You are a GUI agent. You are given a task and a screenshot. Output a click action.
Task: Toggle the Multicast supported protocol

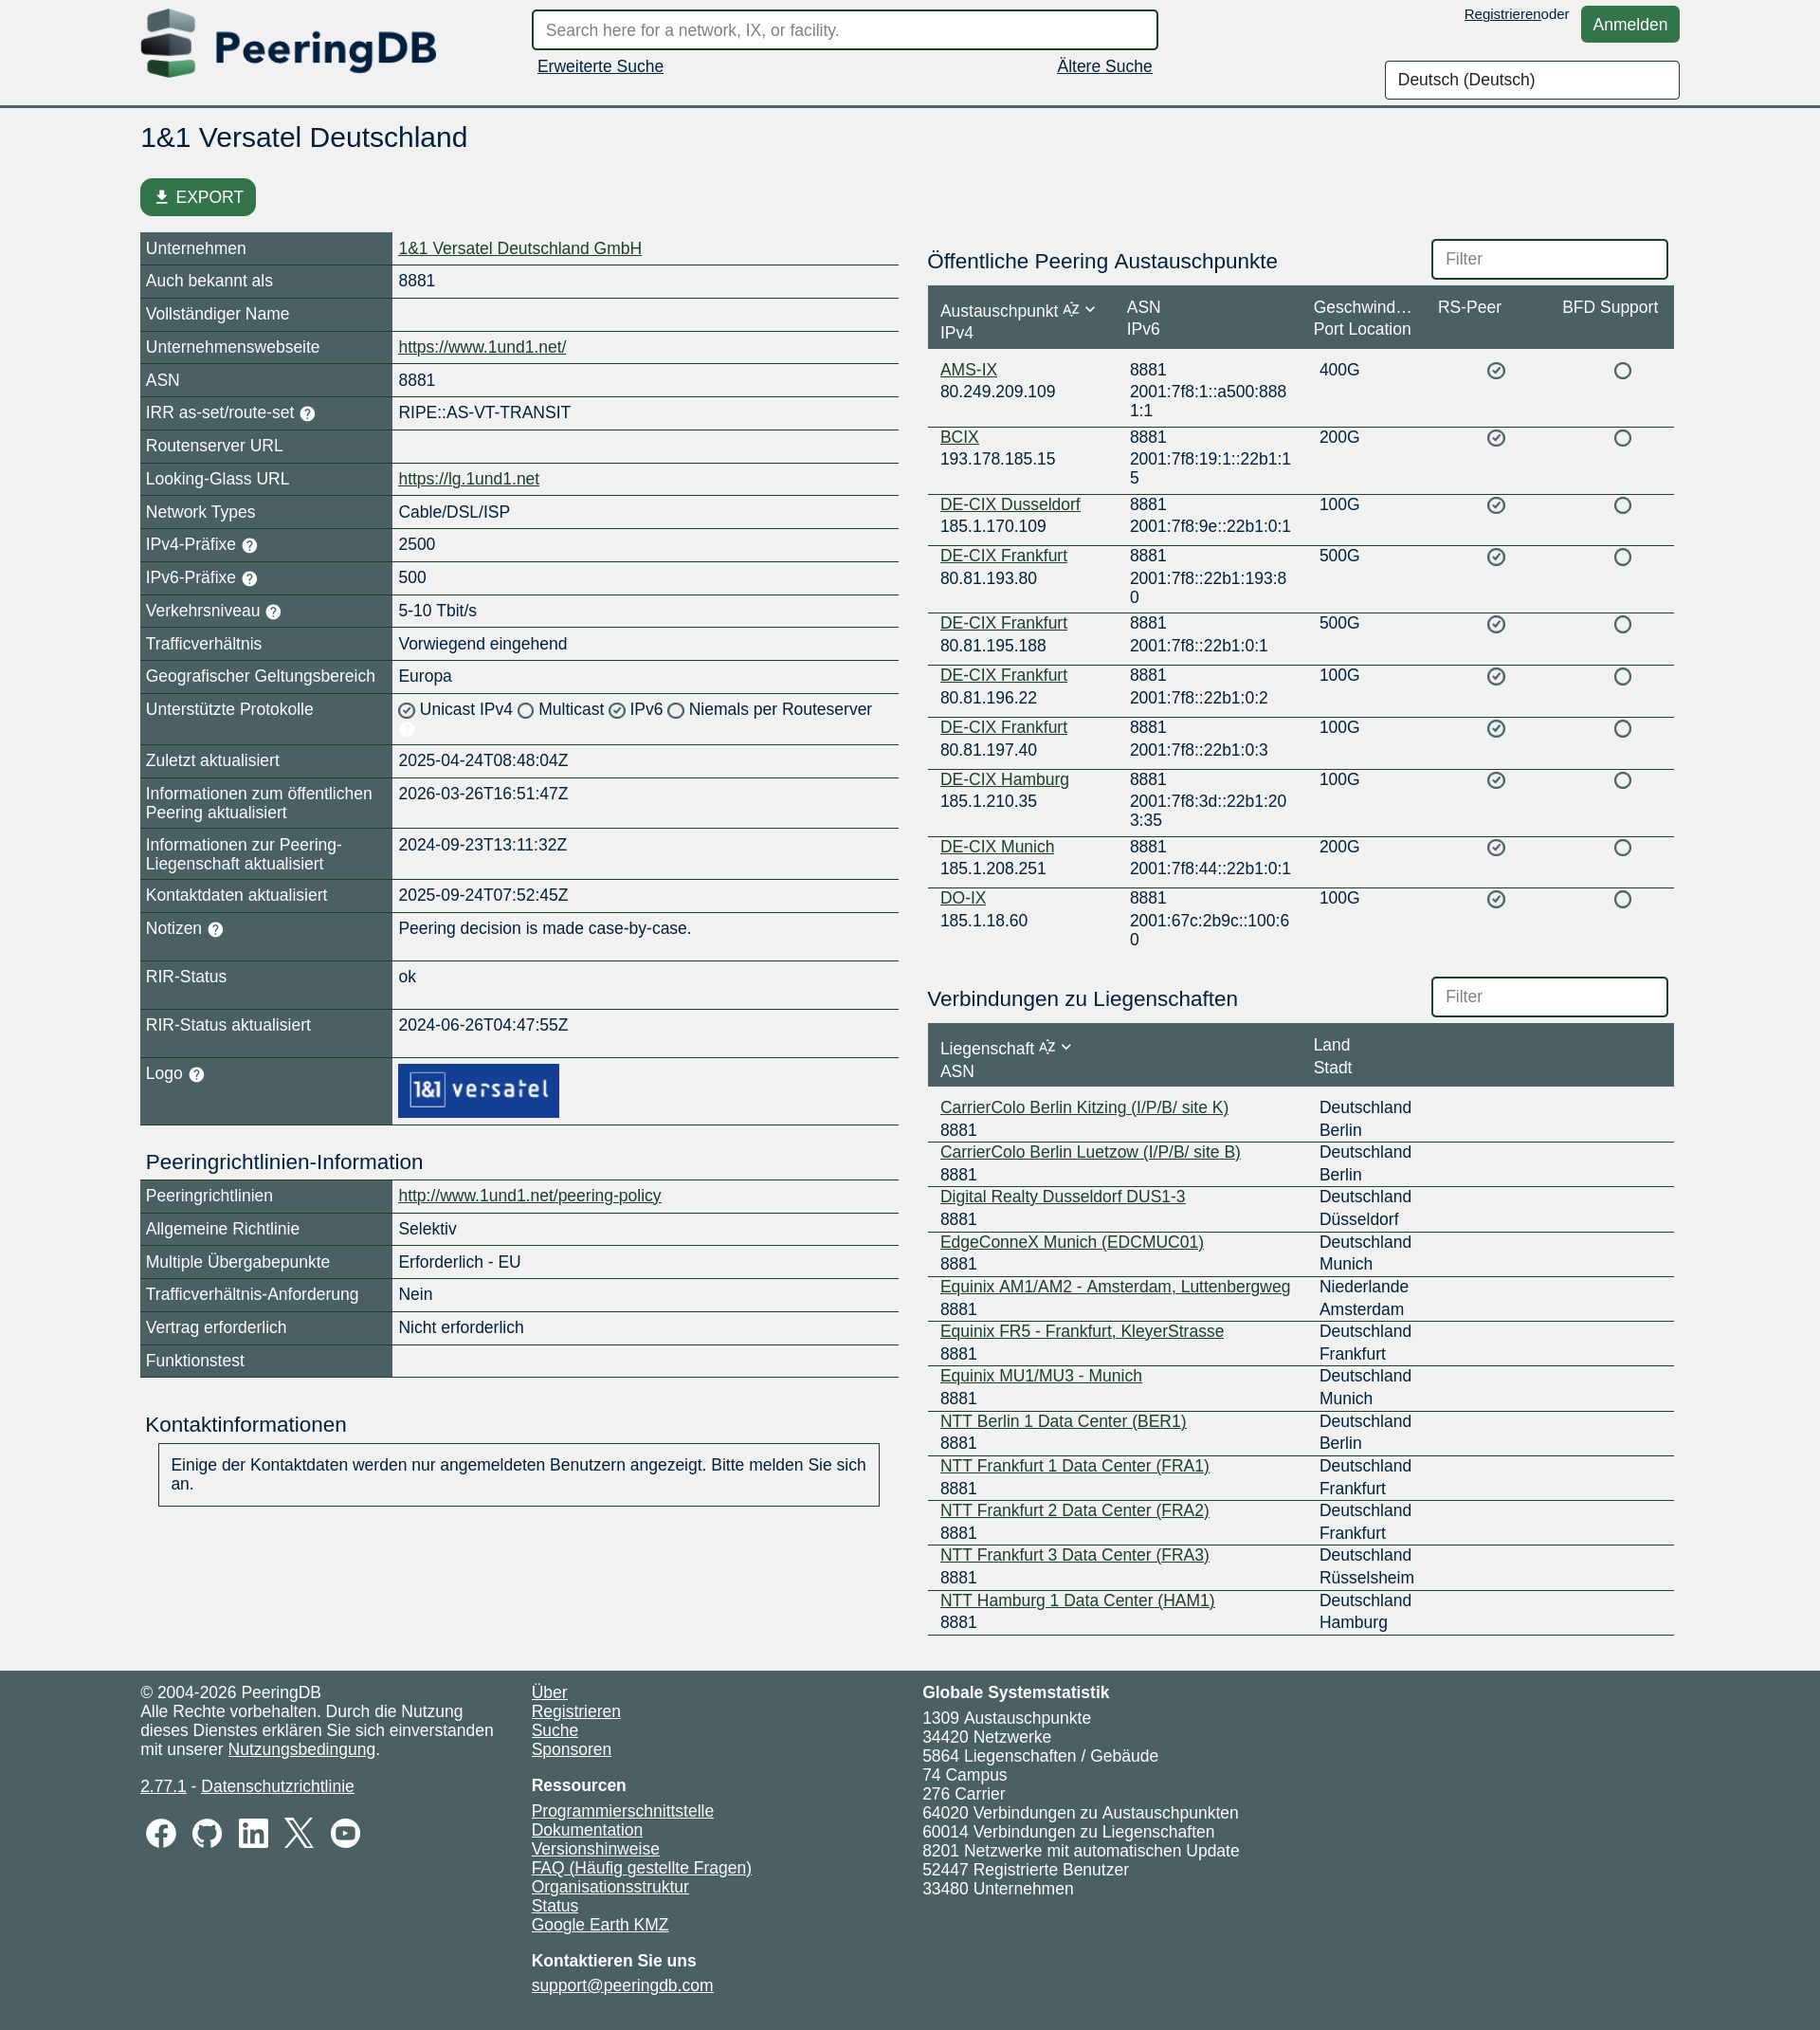[x=525, y=710]
